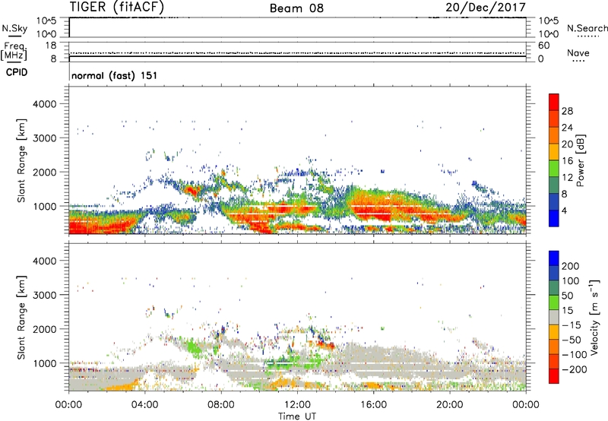Click the "2000" tick of the velocity panel

pos(45,329)
